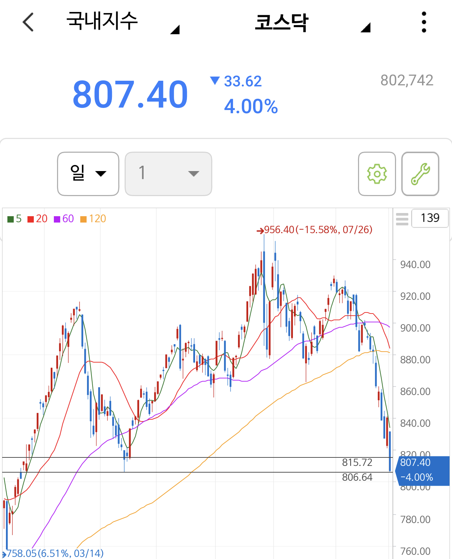
Task: Go back using the left arrow
Action: [28, 22]
